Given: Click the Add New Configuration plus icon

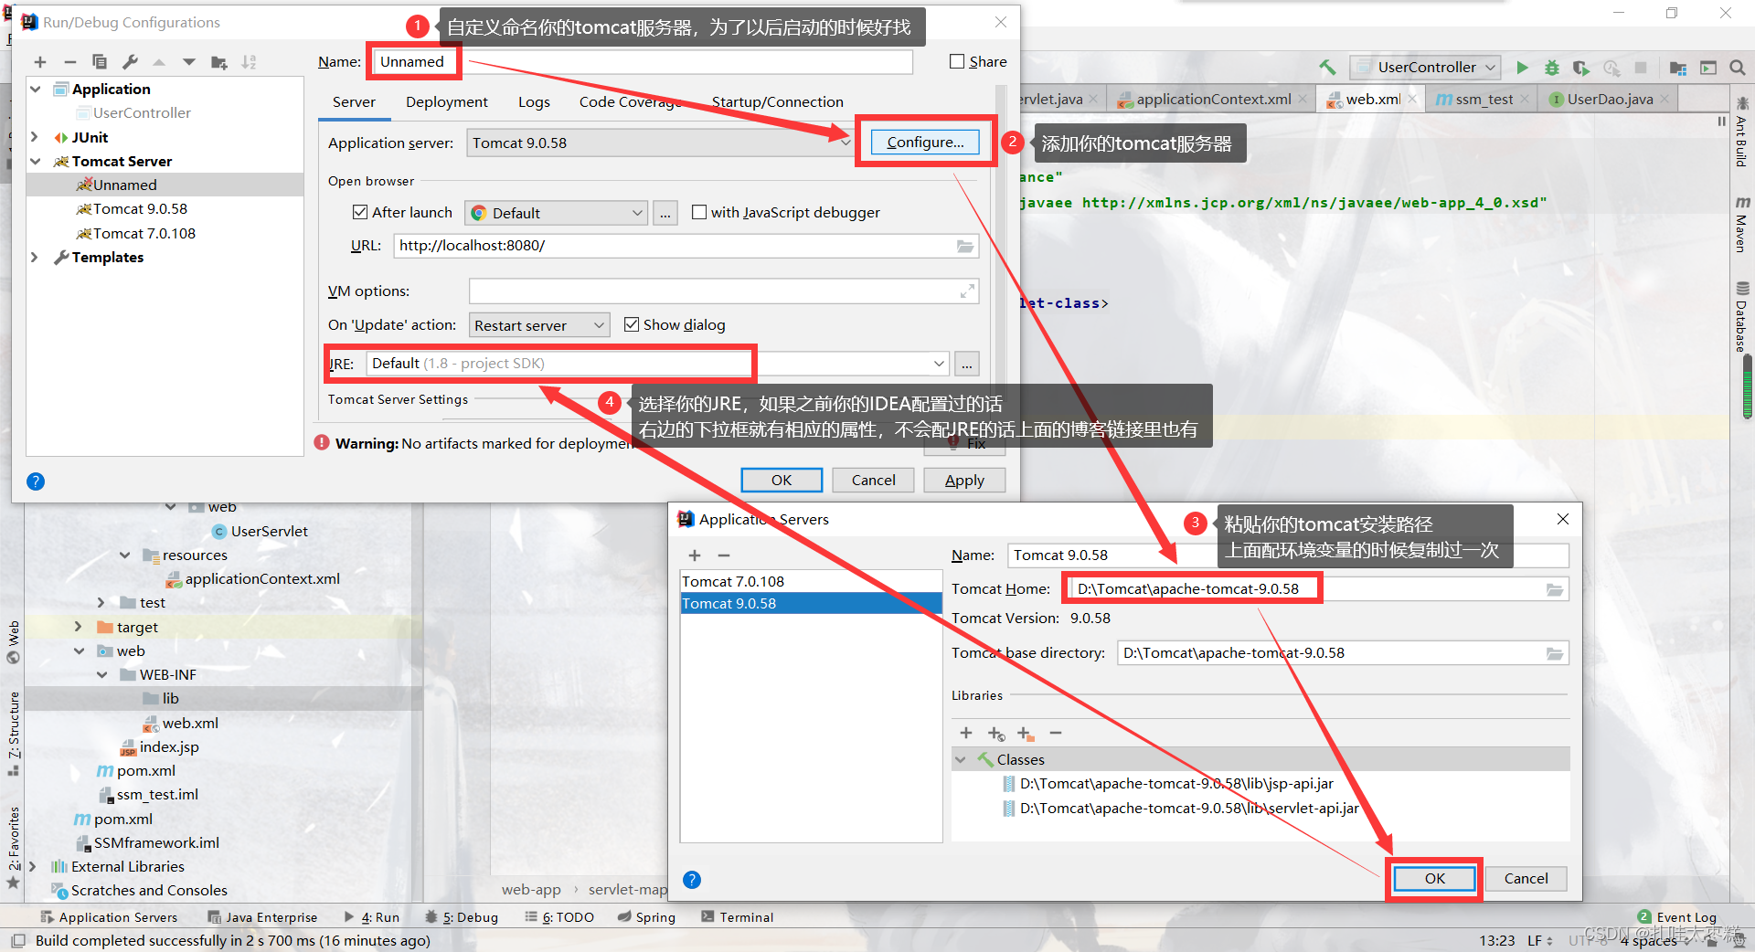Looking at the screenshot, I should 40,62.
